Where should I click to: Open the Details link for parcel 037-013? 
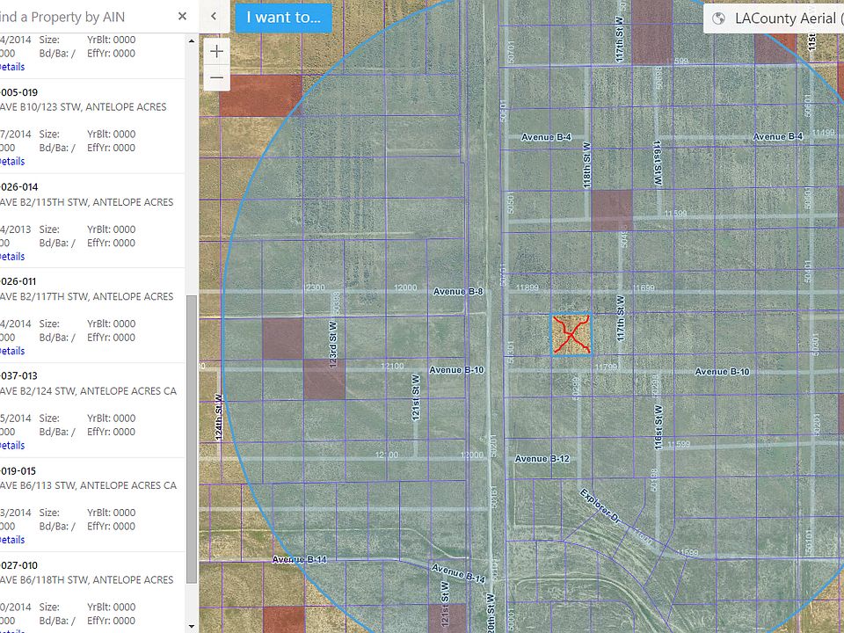pyautogui.click(x=11, y=445)
